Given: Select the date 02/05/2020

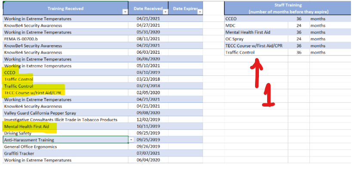Looking at the screenshot, I should click(148, 93).
